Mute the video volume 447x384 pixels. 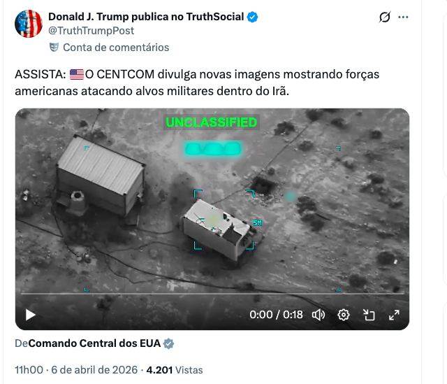[x=318, y=315]
